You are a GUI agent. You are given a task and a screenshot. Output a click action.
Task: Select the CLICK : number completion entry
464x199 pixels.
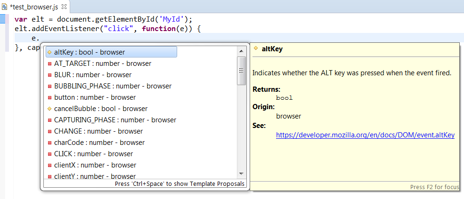(93, 154)
